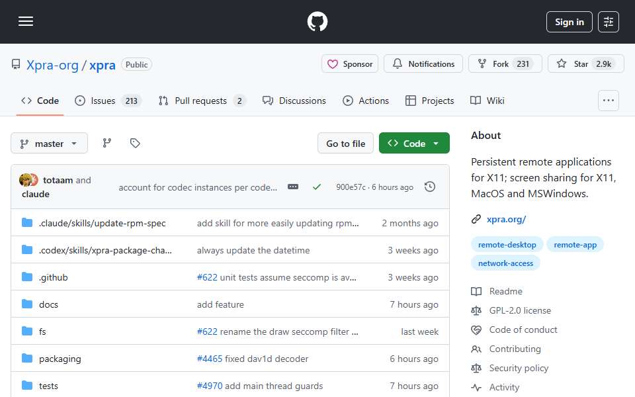Image resolution: width=635 pixels, height=397 pixels.
Task: View commit history clock icon
Action: [x=430, y=187]
